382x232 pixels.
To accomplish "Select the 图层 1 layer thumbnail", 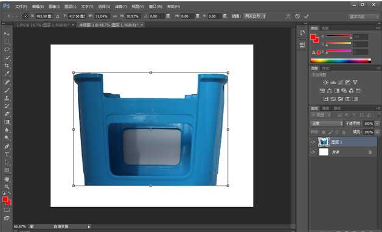I will tap(324, 142).
